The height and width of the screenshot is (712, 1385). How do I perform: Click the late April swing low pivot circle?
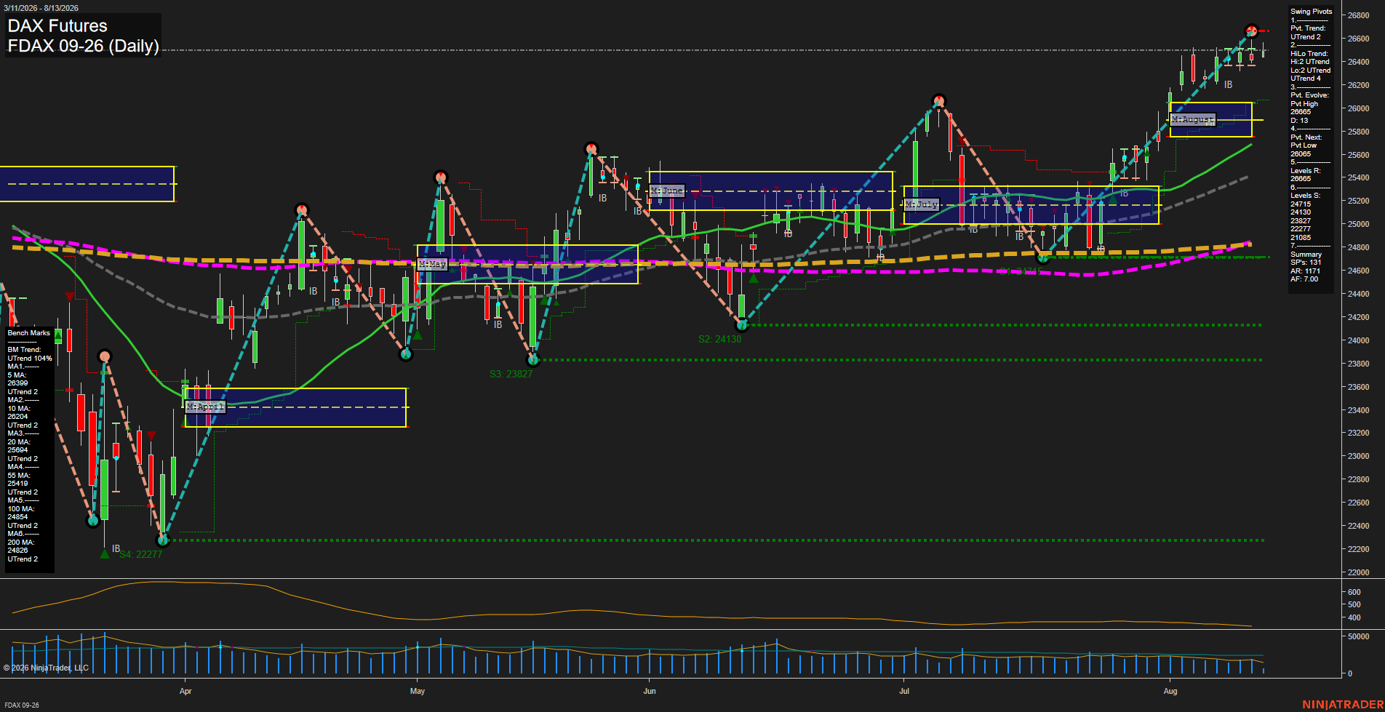pos(407,354)
